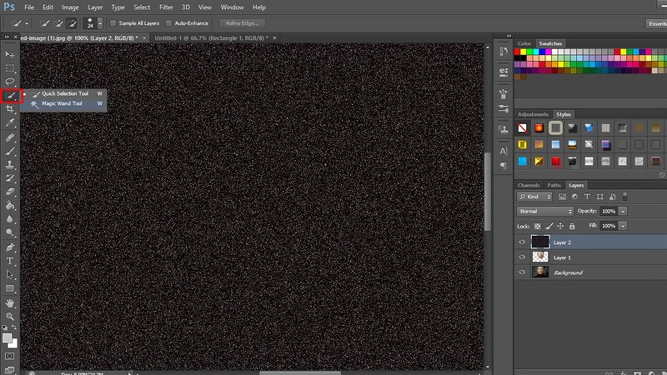Click the Refine Edge button
The height and width of the screenshot is (375, 667).
(x=242, y=23)
